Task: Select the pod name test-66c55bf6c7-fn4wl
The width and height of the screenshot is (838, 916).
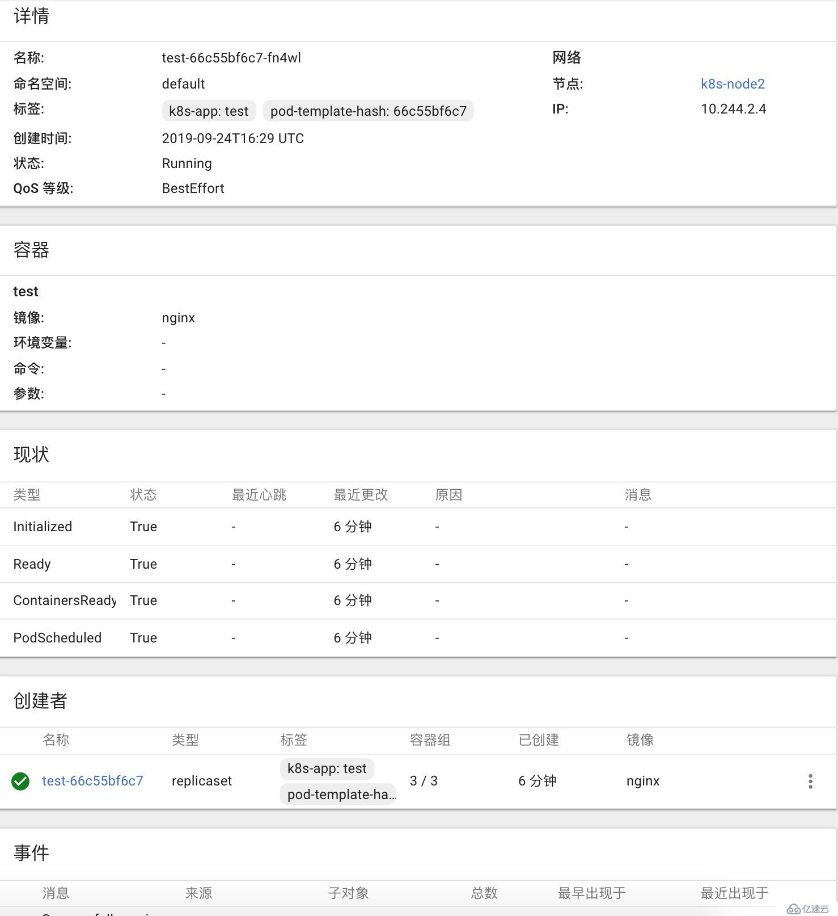Action: pyautogui.click(x=231, y=58)
